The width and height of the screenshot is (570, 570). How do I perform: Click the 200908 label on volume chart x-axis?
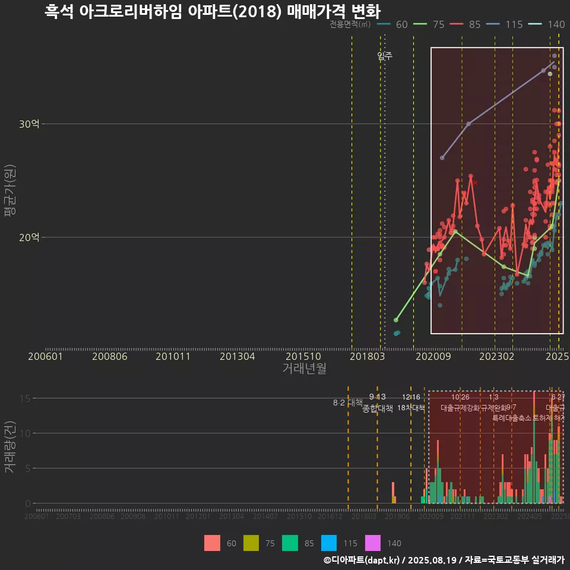click(133, 516)
